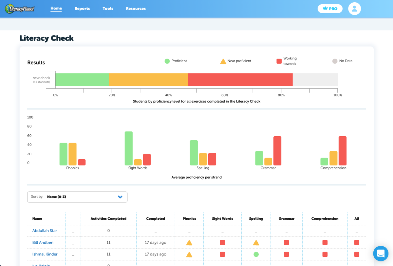Click the Activities Completed column header
This screenshot has height=266, width=393.
[x=108, y=218]
